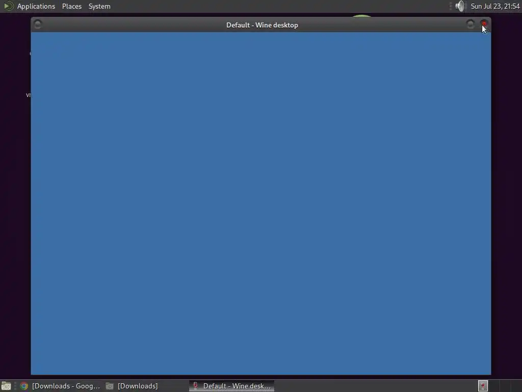This screenshot has width=522, height=392.
Task: Click the Default - Wine desktop title text
Action: (x=262, y=25)
